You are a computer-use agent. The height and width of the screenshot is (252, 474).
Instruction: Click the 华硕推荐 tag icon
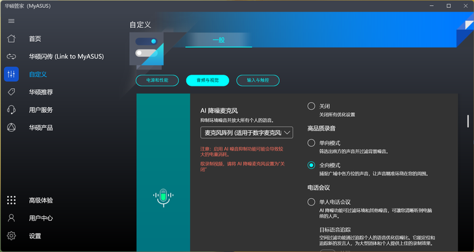coord(11,92)
